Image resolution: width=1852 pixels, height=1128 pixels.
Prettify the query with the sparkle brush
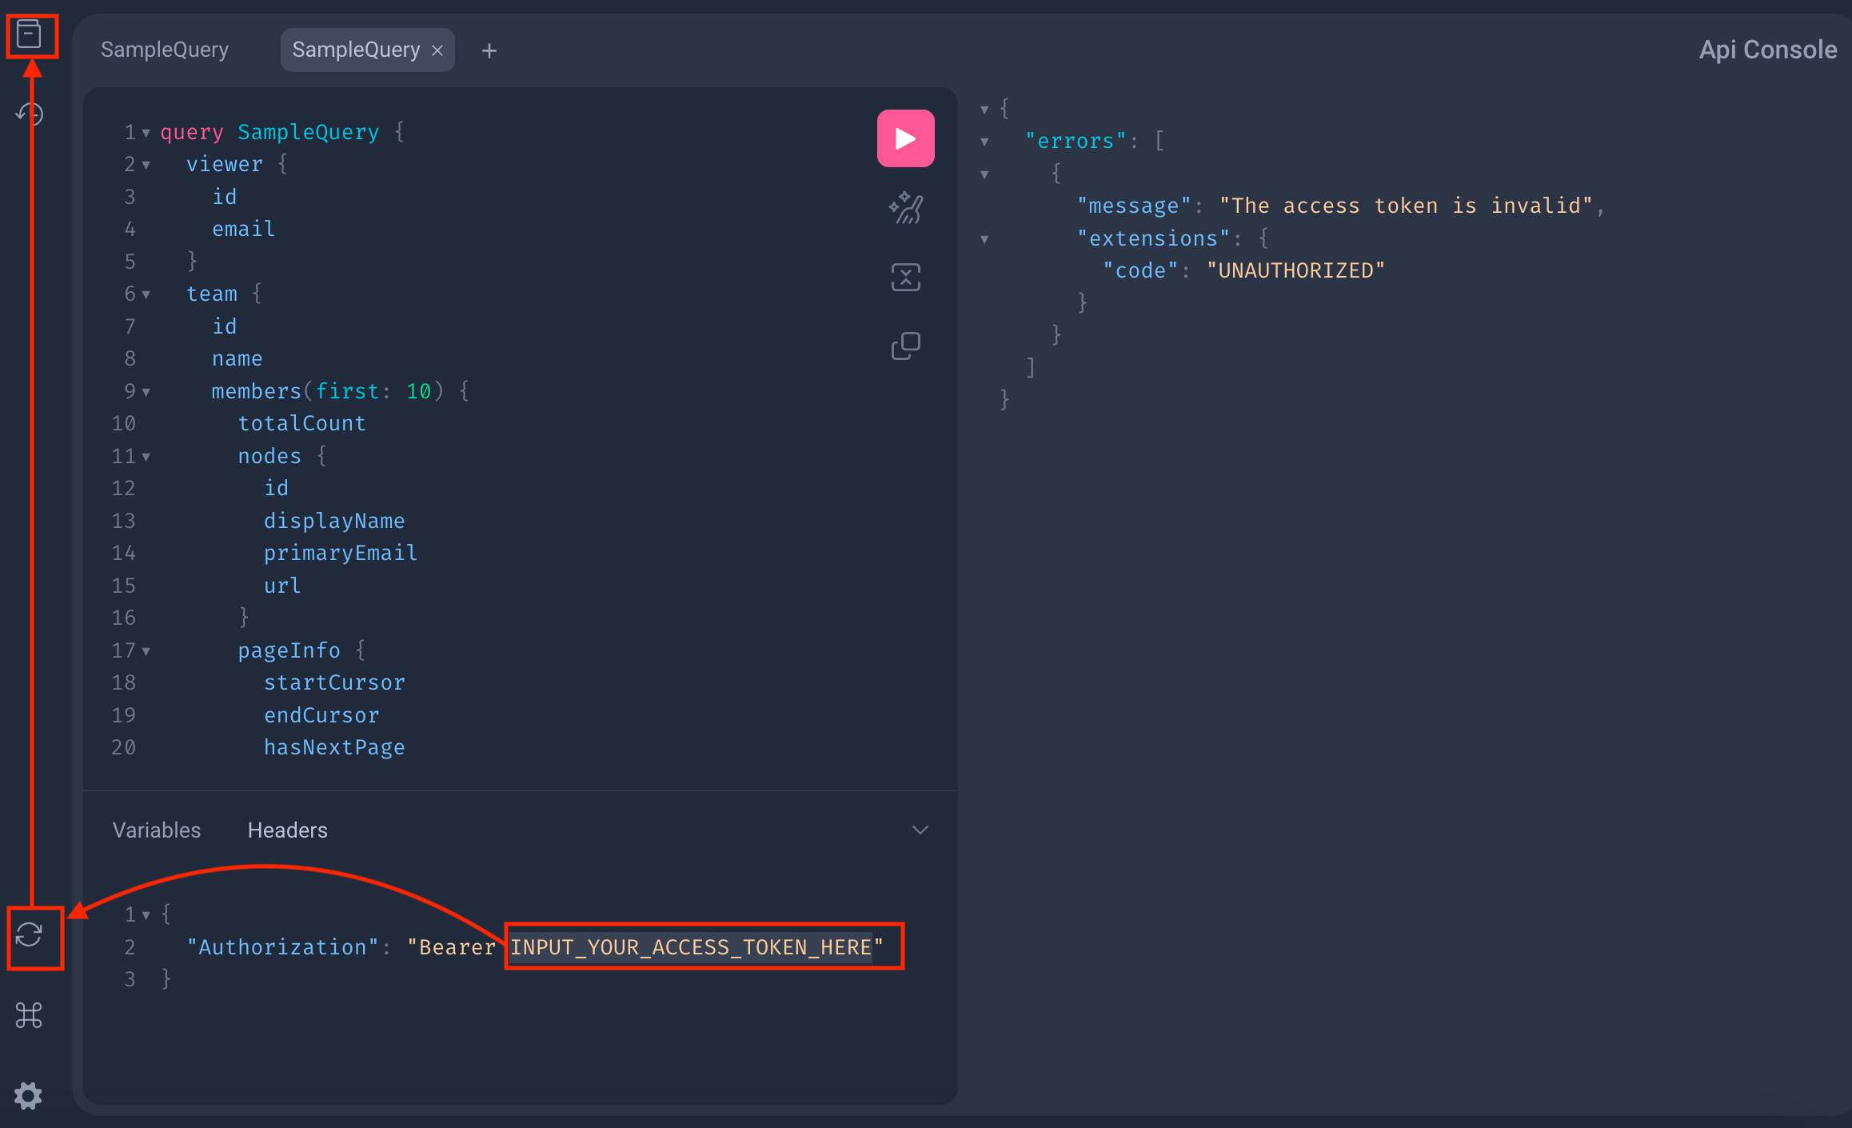[x=905, y=208]
